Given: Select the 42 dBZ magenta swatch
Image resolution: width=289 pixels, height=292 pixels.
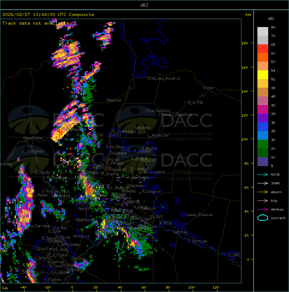Looking at the screenshot, I should [x=263, y=109].
